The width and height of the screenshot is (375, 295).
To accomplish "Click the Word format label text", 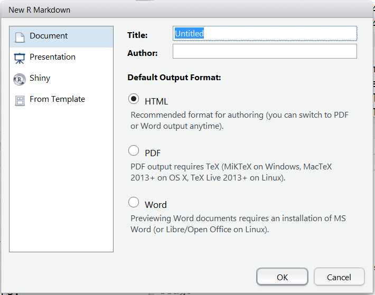I will (156, 205).
